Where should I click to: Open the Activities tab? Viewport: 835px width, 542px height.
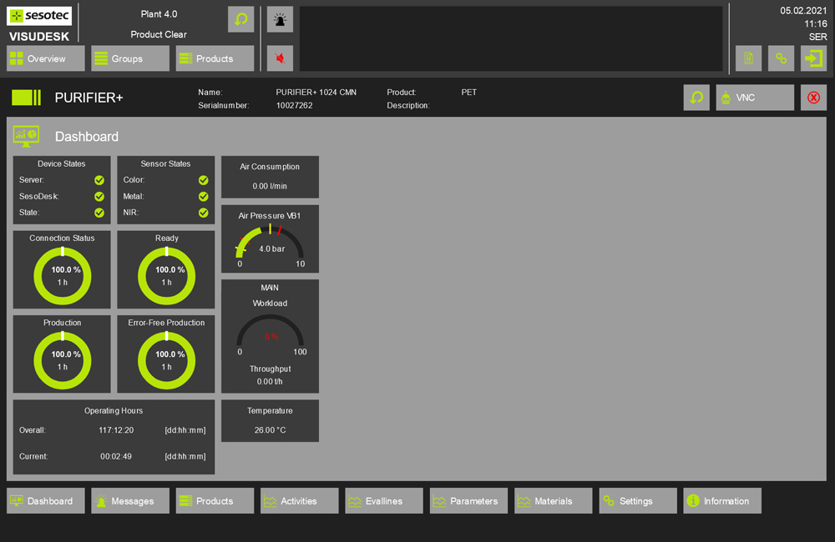pos(299,500)
